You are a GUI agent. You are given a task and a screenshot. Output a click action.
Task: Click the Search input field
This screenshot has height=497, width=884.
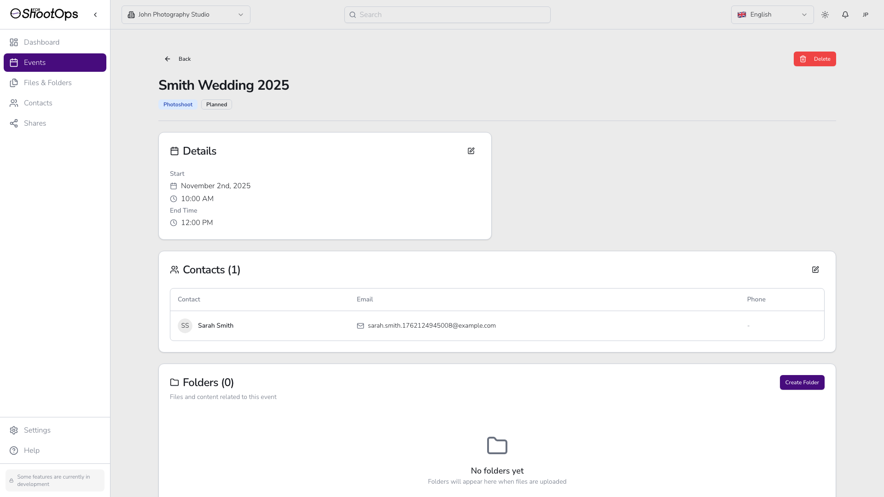[448, 15]
